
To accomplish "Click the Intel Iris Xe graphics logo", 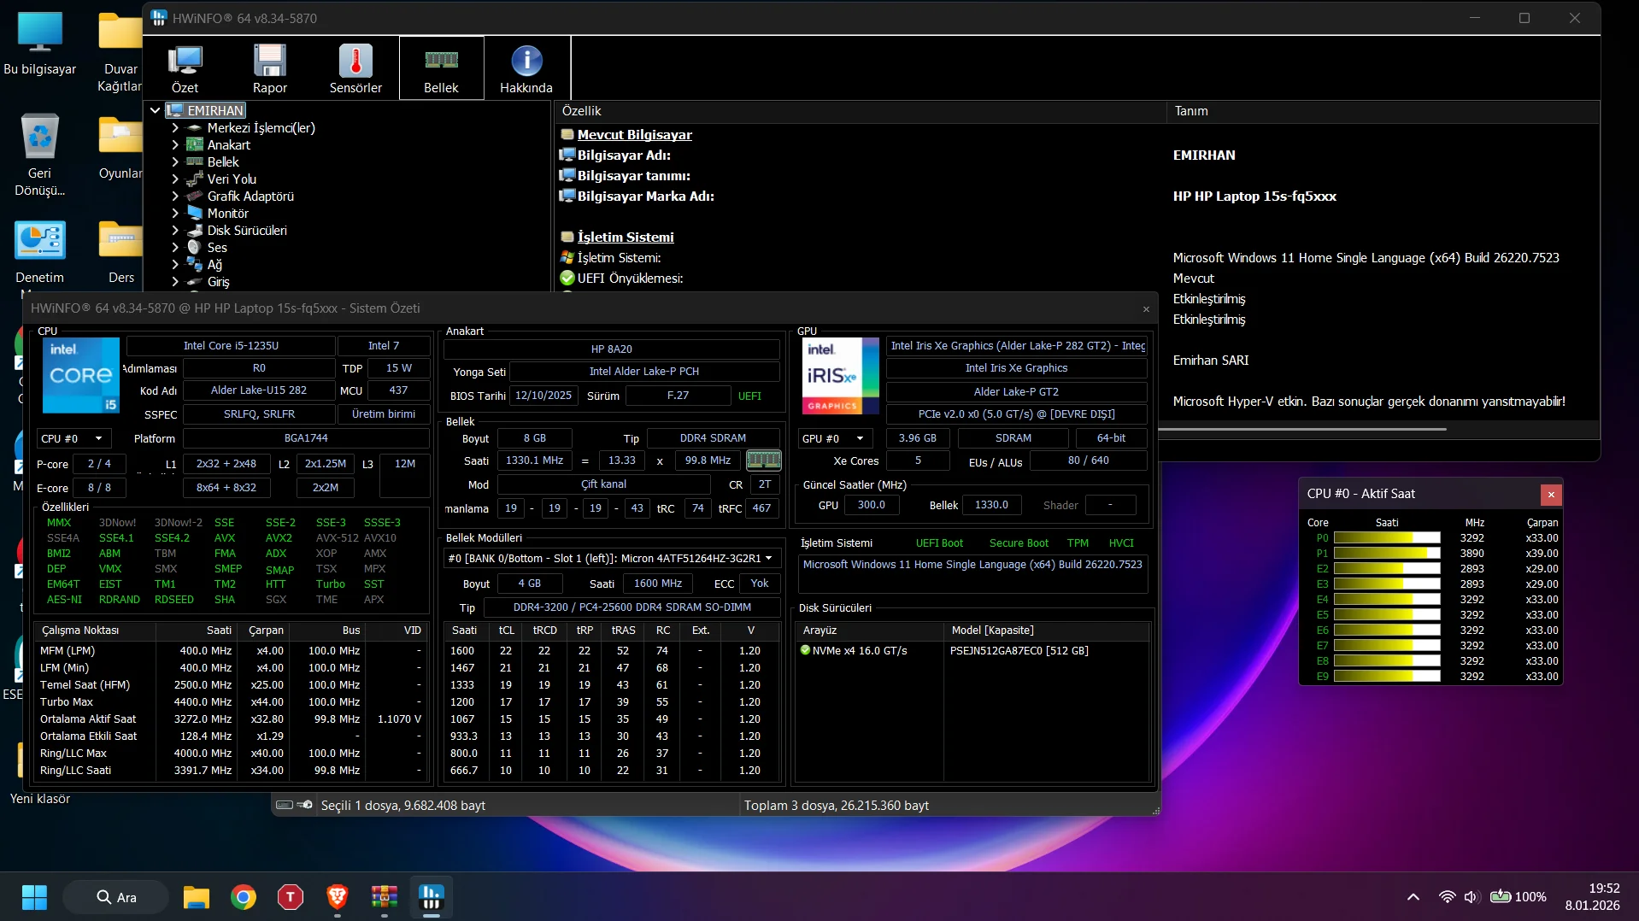I will 840,376.
